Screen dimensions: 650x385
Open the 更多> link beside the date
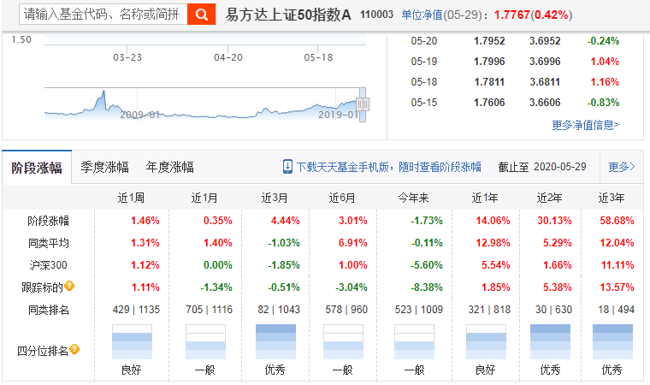tap(622, 167)
